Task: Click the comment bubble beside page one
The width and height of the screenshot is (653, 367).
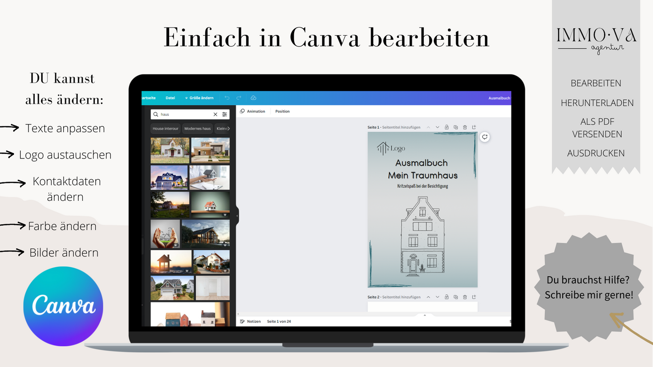Action: coord(484,137)
